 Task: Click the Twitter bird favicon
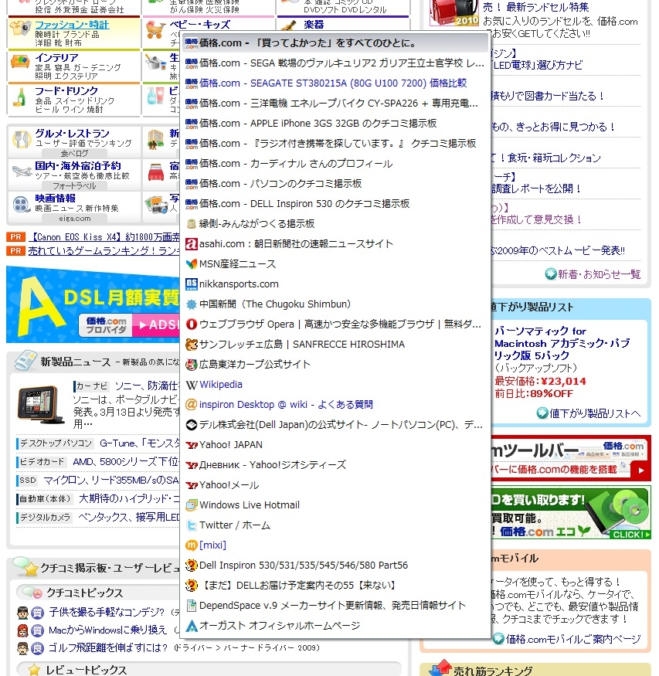coord(191,525)
